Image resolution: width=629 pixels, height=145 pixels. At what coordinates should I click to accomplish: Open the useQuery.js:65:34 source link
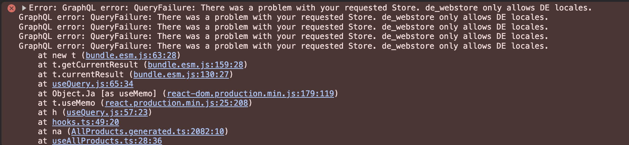(93, 84)
